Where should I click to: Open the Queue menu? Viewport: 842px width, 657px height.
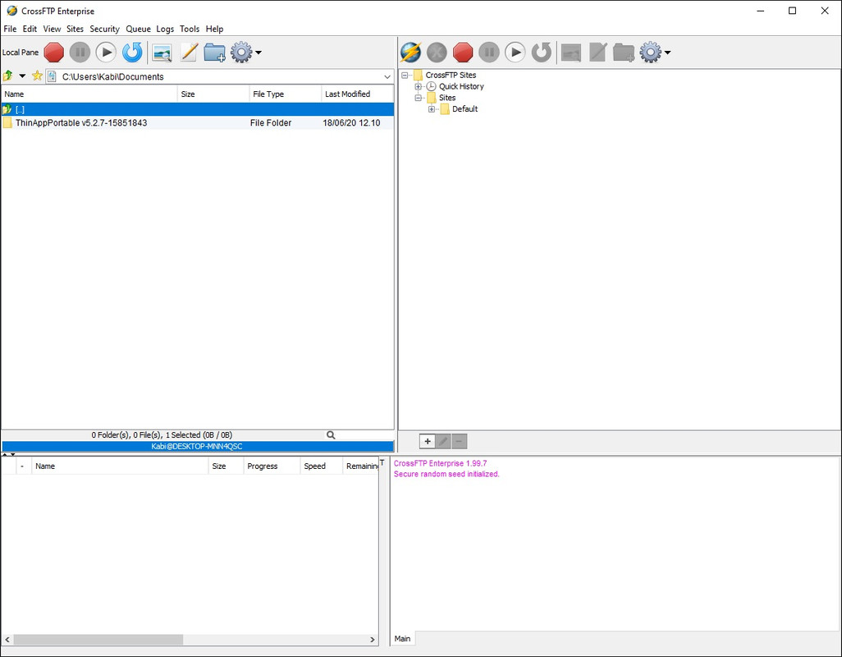point(138,29)
